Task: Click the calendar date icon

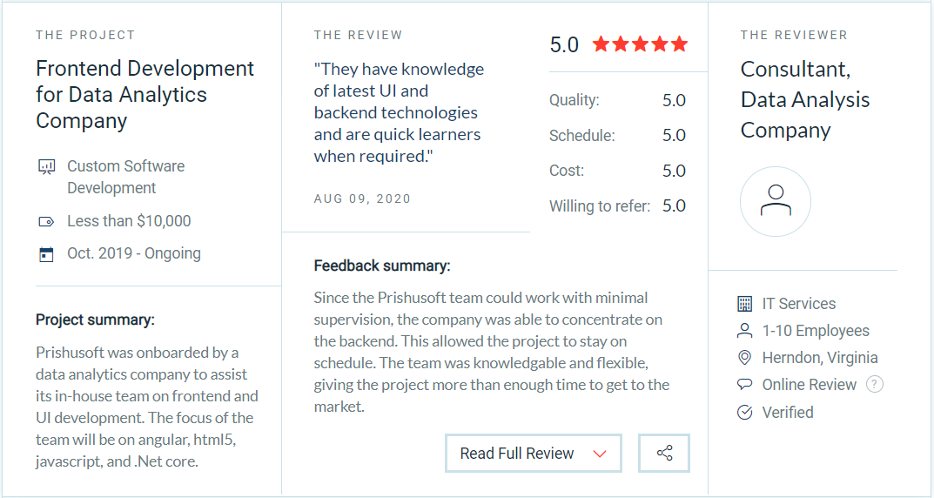Action: tap(47, 254)
